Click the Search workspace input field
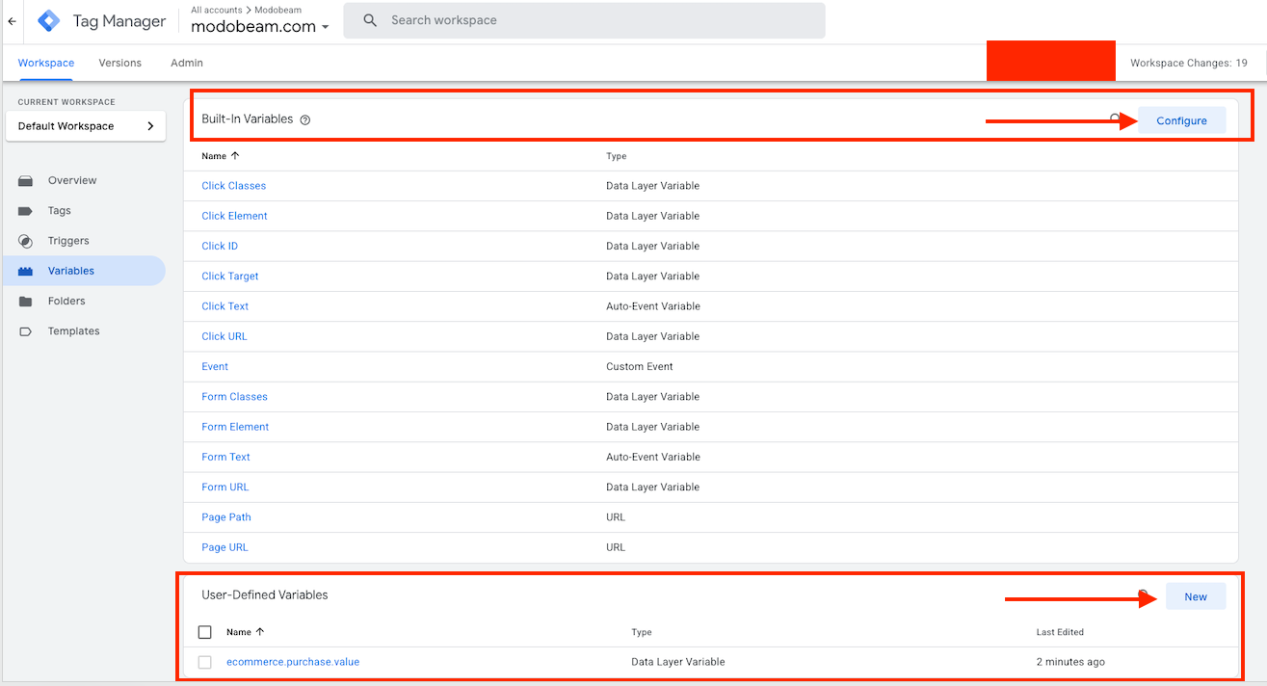Screen dimensions: 1267x686 597,20
